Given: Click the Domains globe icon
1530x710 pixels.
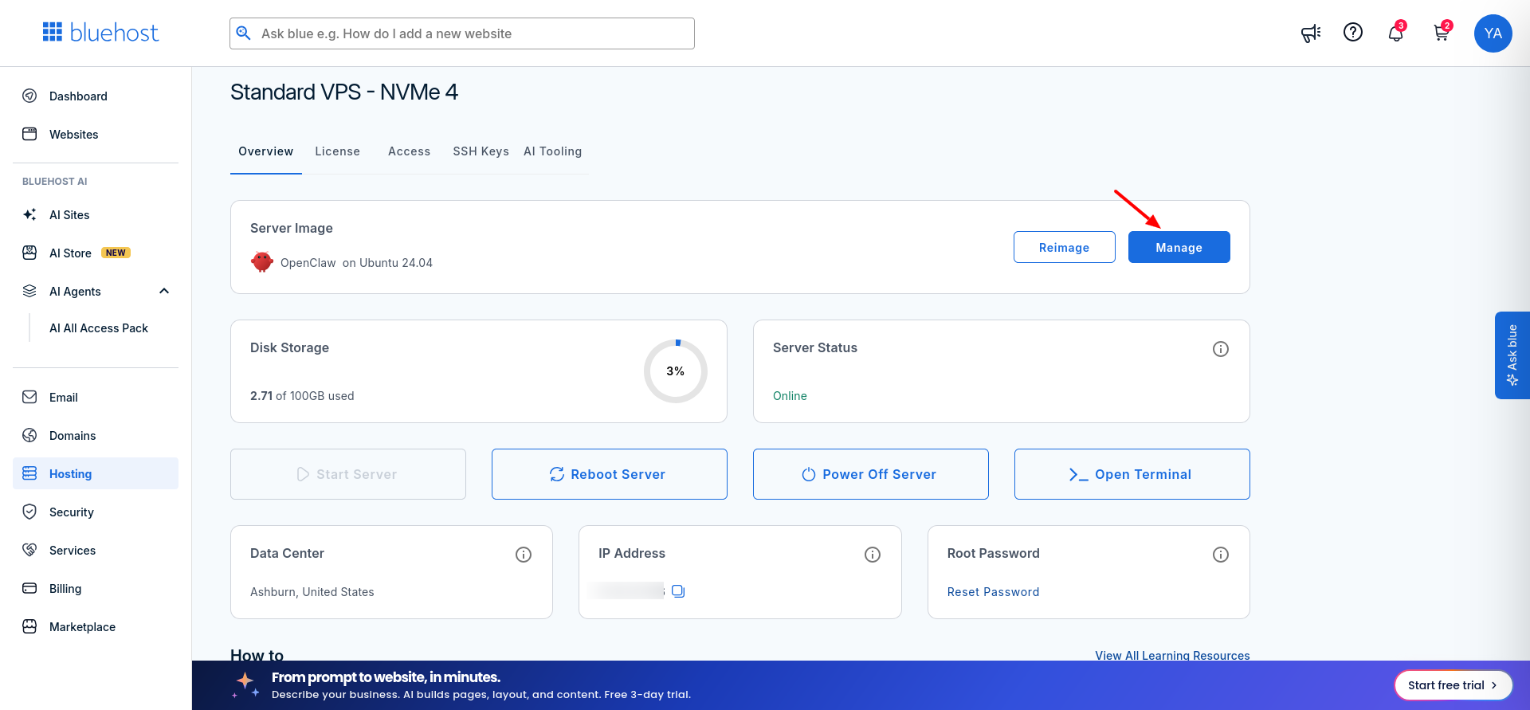Looking at the screenshot, I should (x=29, y=435).
